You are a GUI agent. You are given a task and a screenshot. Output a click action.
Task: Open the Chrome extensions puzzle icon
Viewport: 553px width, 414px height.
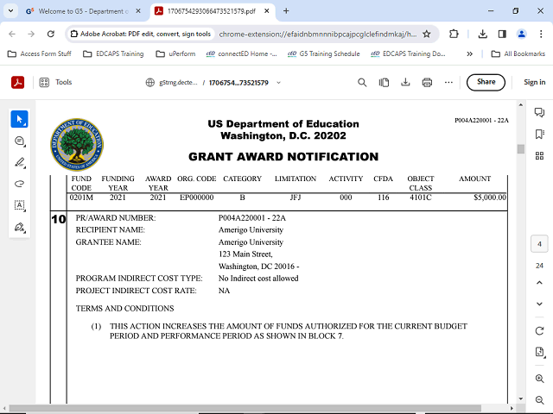454,34
